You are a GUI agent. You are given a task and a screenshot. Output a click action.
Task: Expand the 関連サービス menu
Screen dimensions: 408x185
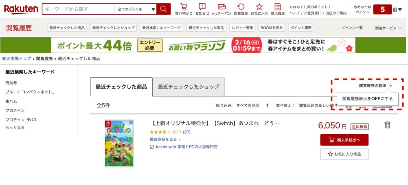click(388, 28)
